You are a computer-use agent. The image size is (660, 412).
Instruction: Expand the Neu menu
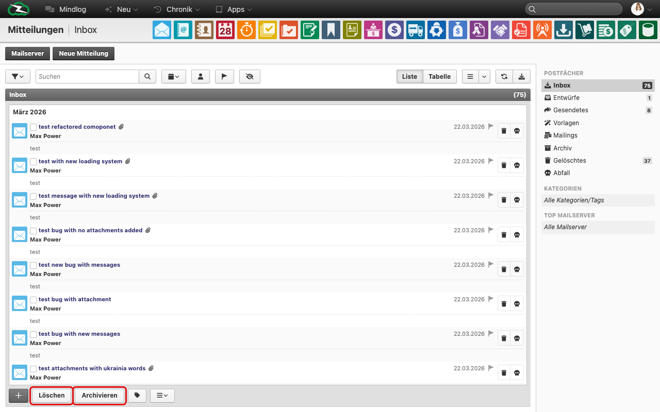121,9
